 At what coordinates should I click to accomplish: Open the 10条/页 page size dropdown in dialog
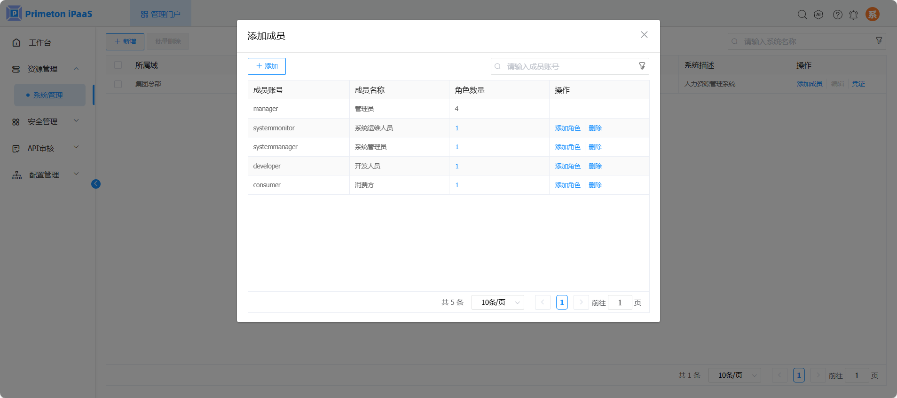[497, 302]
